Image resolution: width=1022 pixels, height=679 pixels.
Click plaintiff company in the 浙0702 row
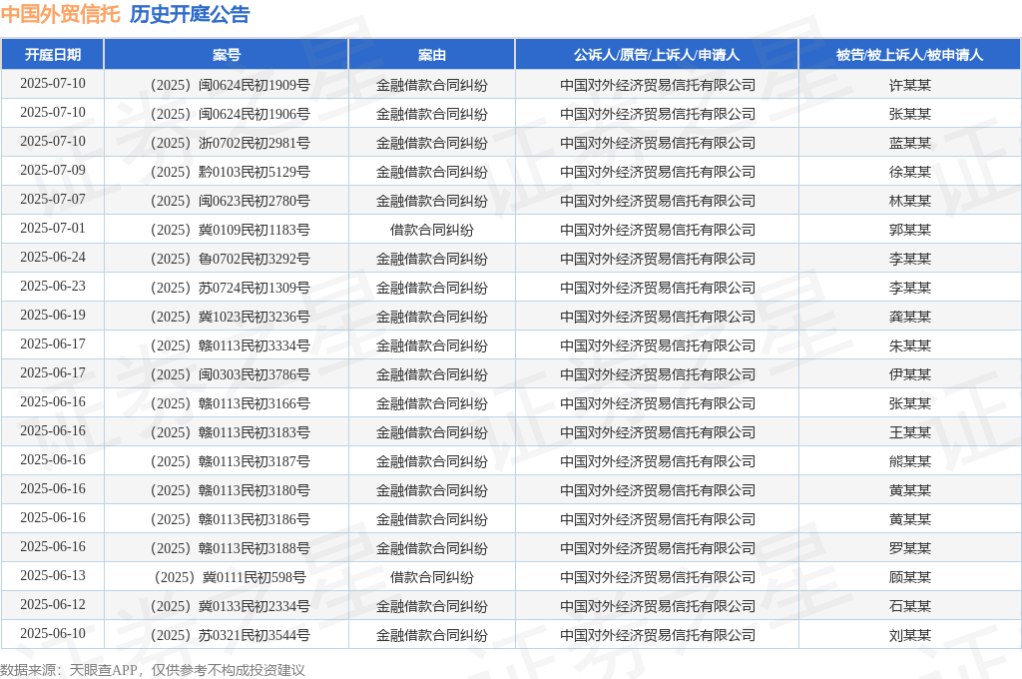point(657,143)
